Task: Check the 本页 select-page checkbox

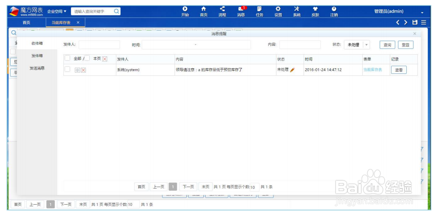Action: (x=87, y=58)
